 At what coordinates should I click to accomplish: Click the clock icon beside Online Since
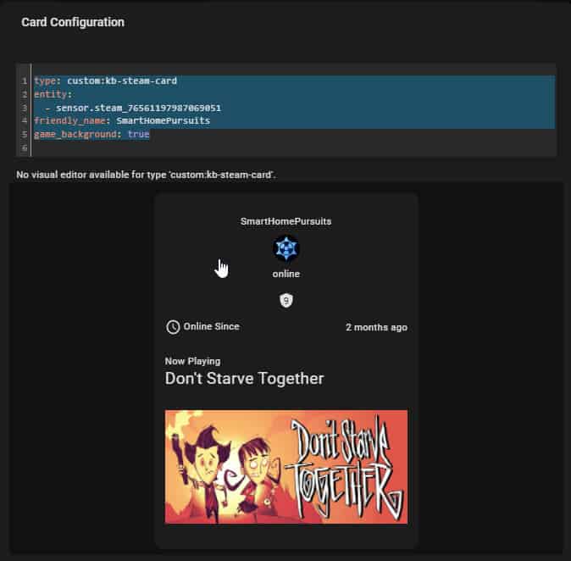(x=173, y=327)
